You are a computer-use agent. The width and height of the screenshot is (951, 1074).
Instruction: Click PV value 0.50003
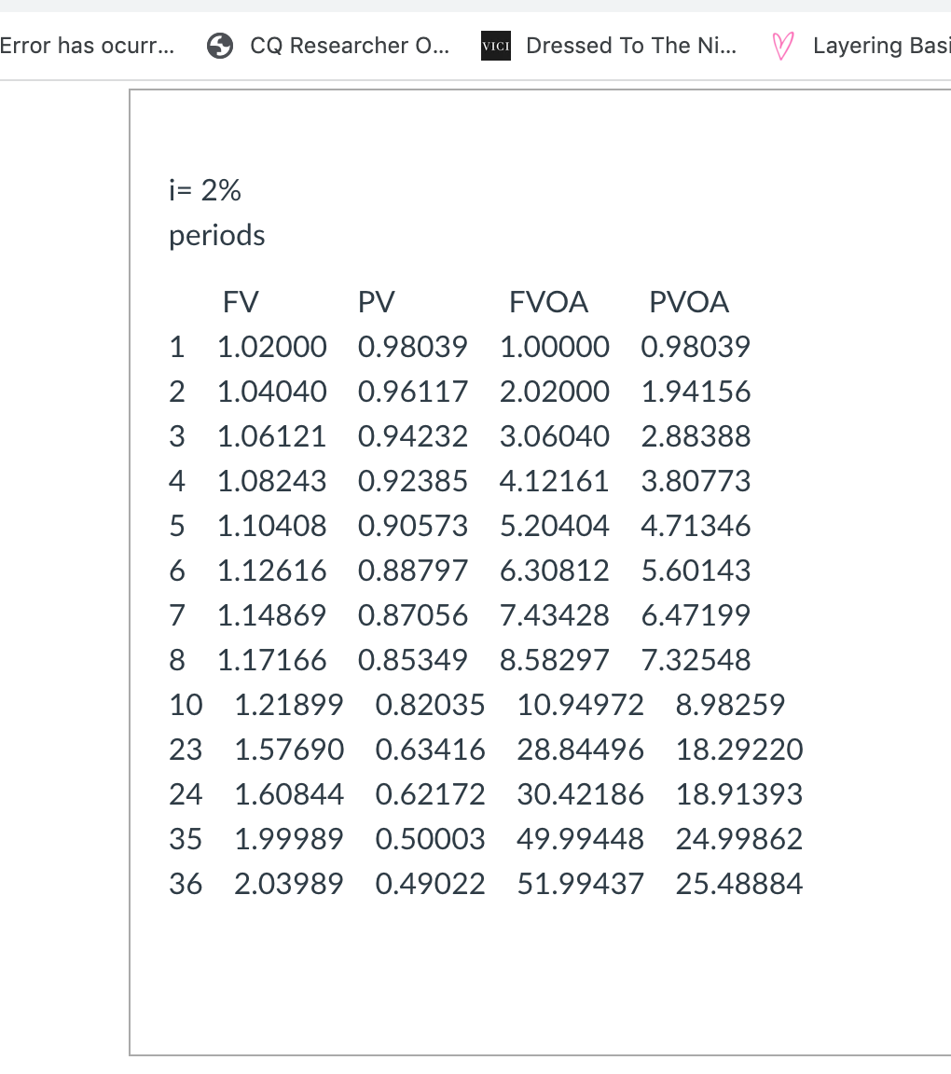pos(430,839)
